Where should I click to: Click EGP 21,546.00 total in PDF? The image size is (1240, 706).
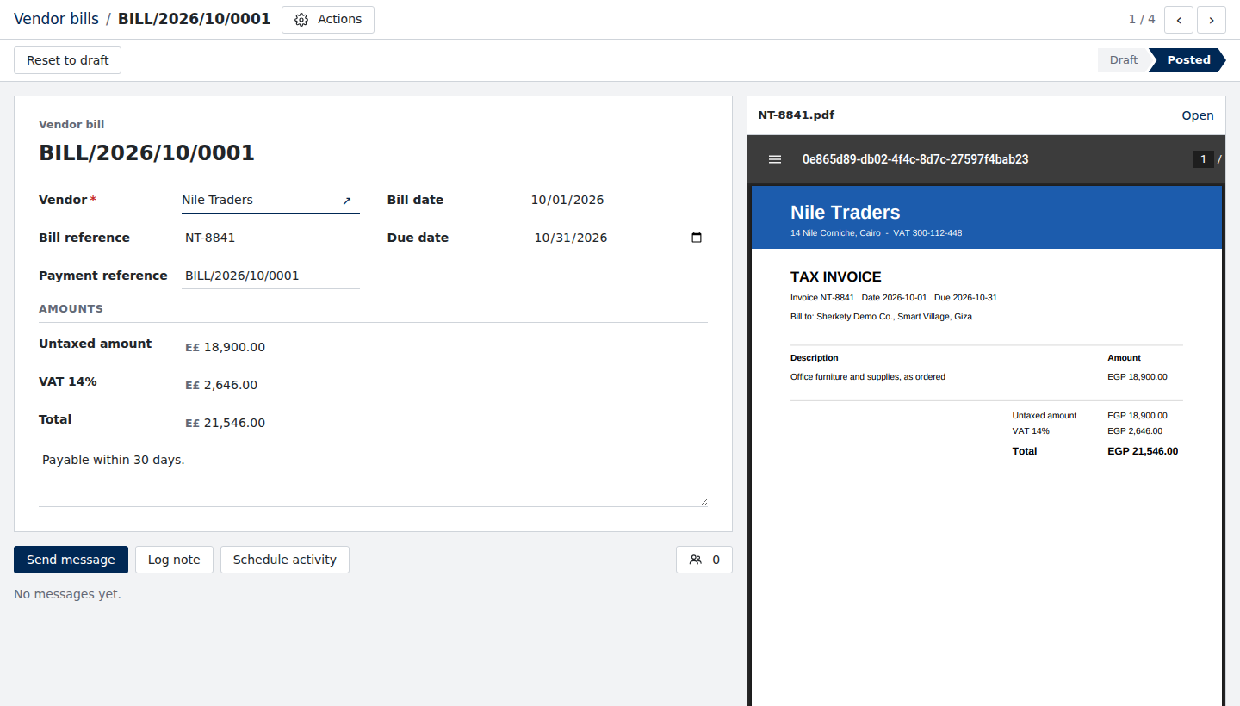(x=1143, y=451)
